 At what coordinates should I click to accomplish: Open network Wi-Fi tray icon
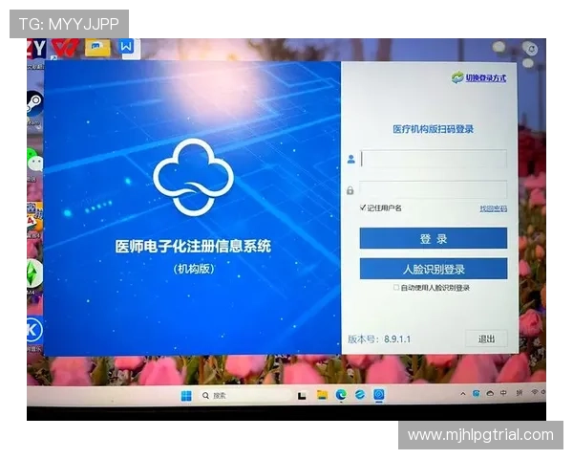[535, 392]
